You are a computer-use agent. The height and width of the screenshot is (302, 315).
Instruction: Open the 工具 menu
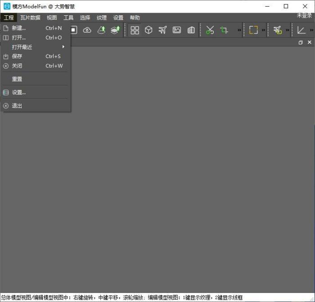tap(68, 18)
